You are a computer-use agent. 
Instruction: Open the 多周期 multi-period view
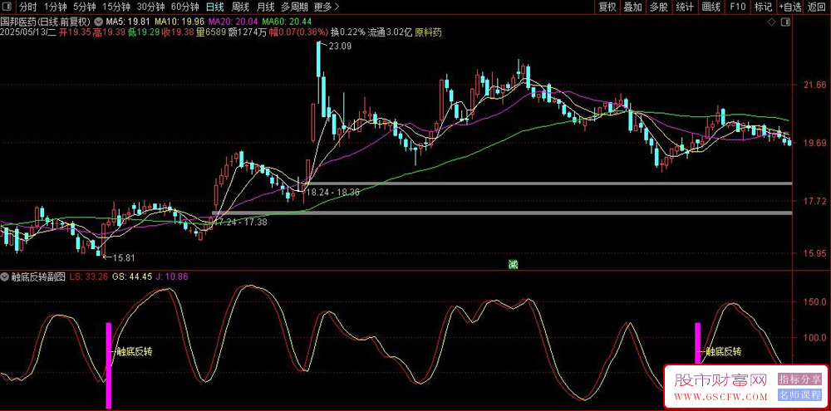click(294, 7)
